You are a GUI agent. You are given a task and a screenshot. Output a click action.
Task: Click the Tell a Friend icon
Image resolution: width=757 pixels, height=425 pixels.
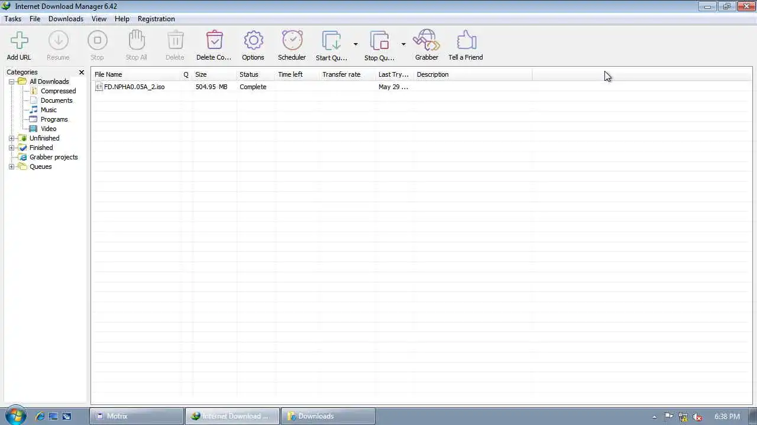pyautogui.click(x=466, y=41)
